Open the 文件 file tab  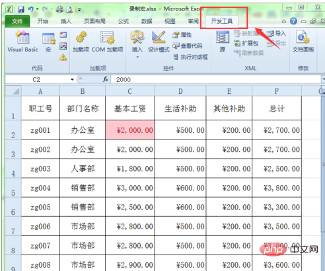point(17,21)
